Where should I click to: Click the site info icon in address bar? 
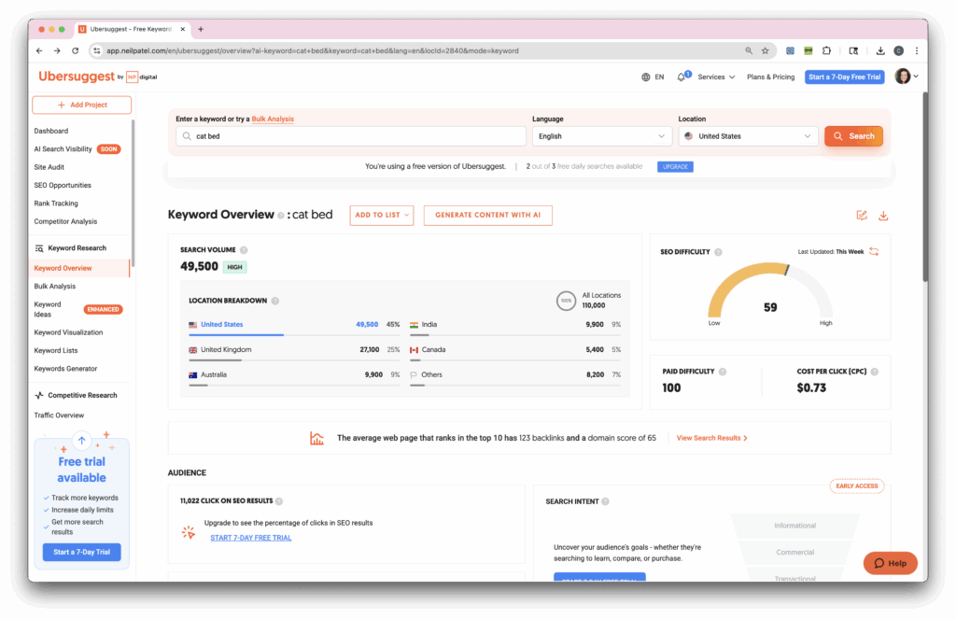(96, 51)
